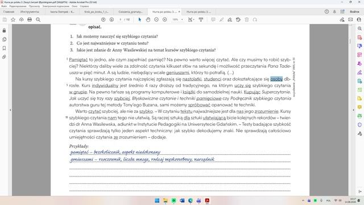Open the apps grid icon
The width and height of the screenshot is (364, 205).
pyautogui.click(x=342, y=11)
